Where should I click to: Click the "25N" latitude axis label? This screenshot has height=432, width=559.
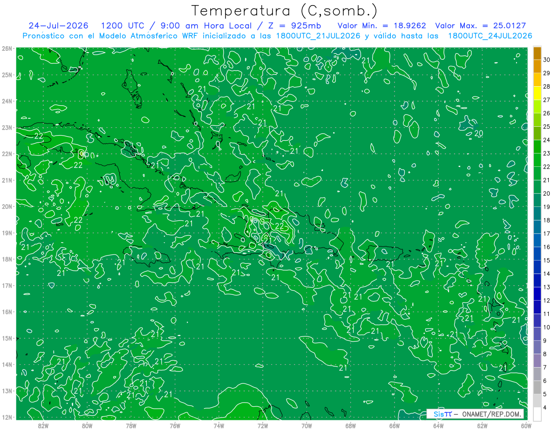pos(7,75)
